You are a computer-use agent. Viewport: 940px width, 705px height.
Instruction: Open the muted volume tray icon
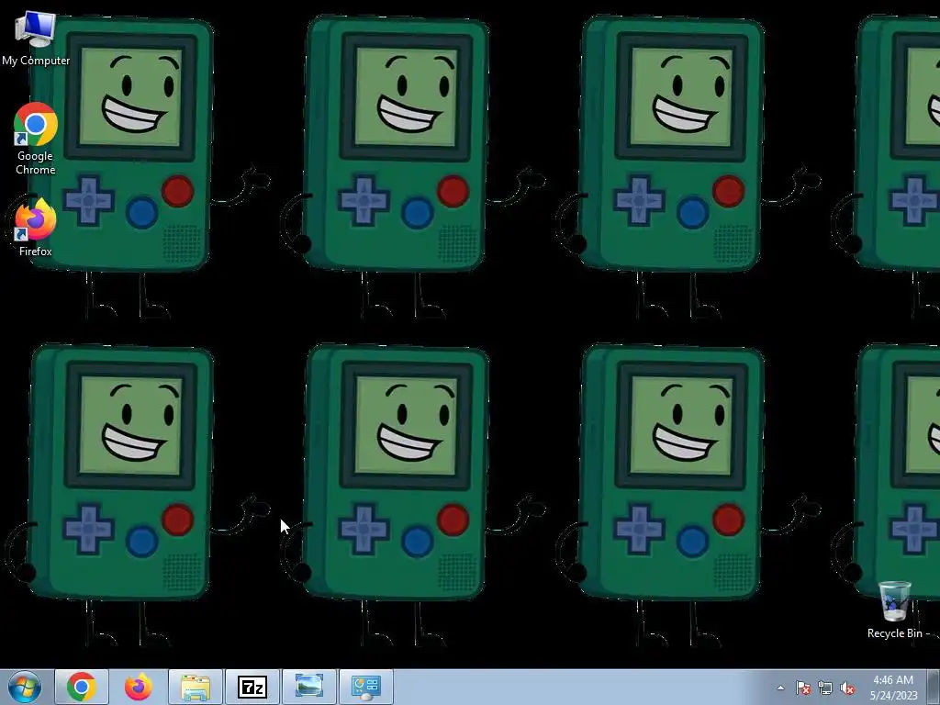[x=847, y=688]
